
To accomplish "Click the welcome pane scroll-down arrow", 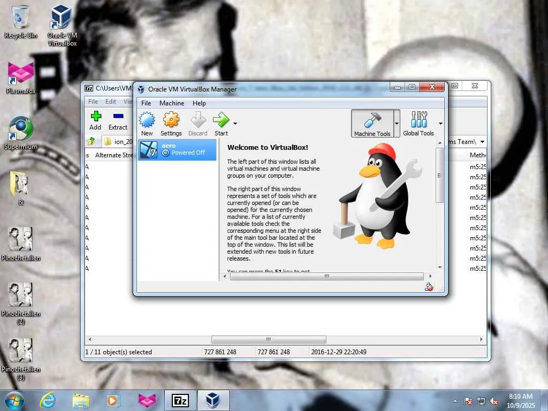I will 440,268.
